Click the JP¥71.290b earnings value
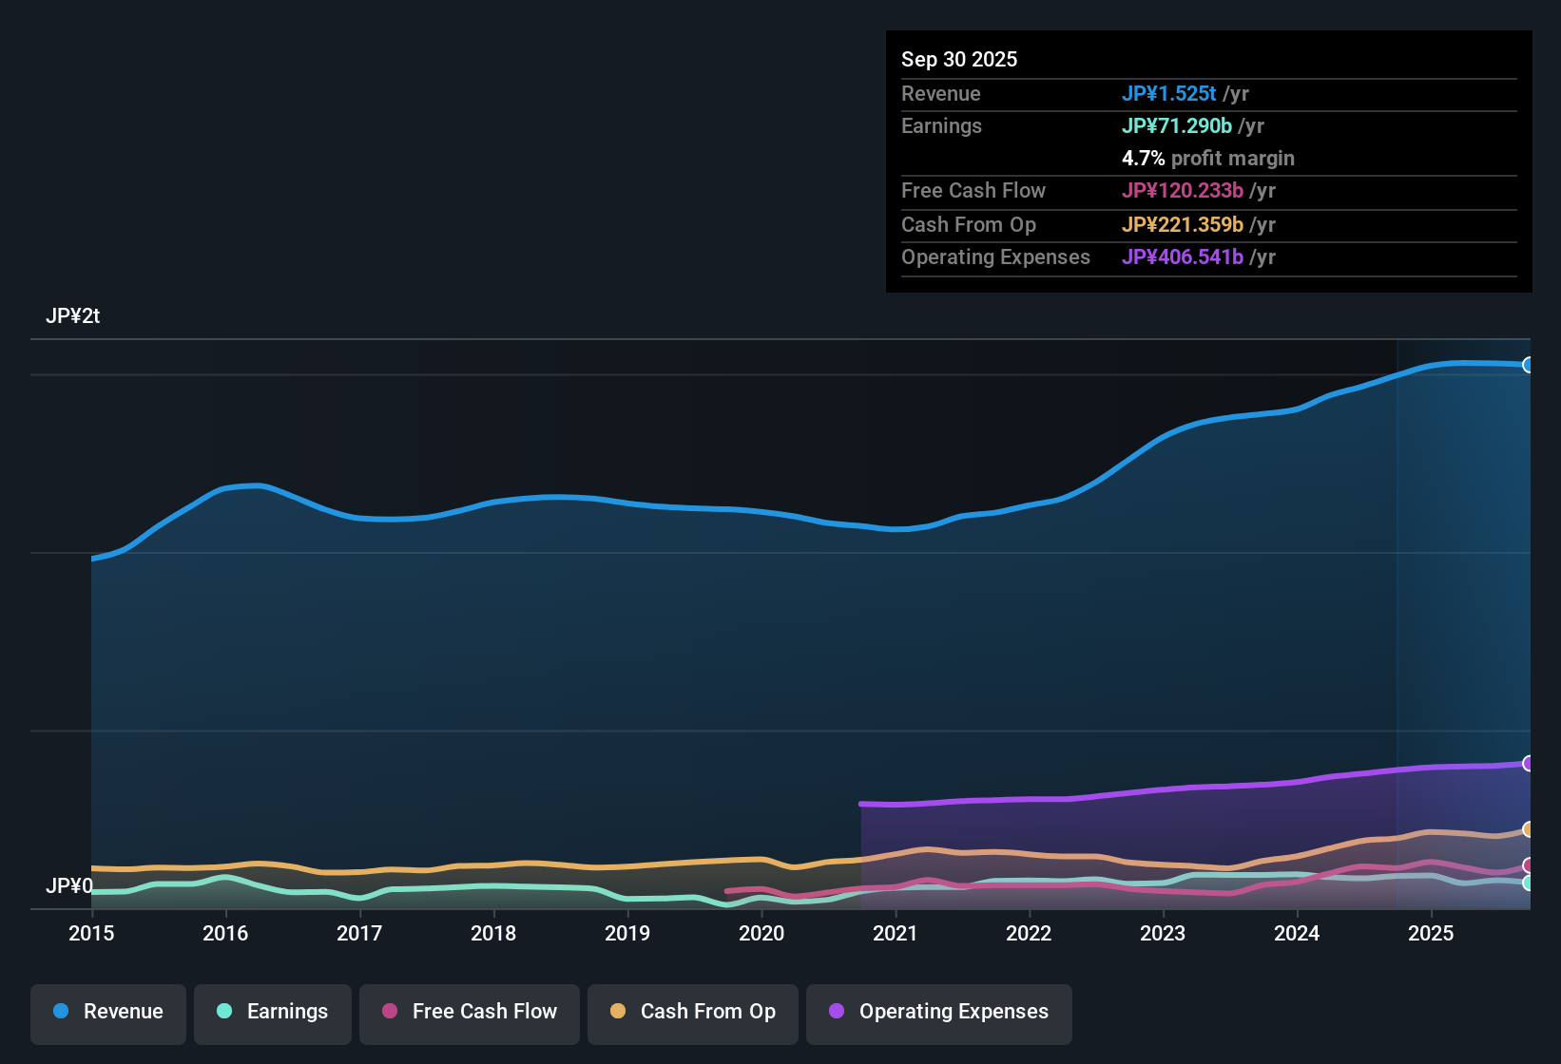 tap(1179, 125)
